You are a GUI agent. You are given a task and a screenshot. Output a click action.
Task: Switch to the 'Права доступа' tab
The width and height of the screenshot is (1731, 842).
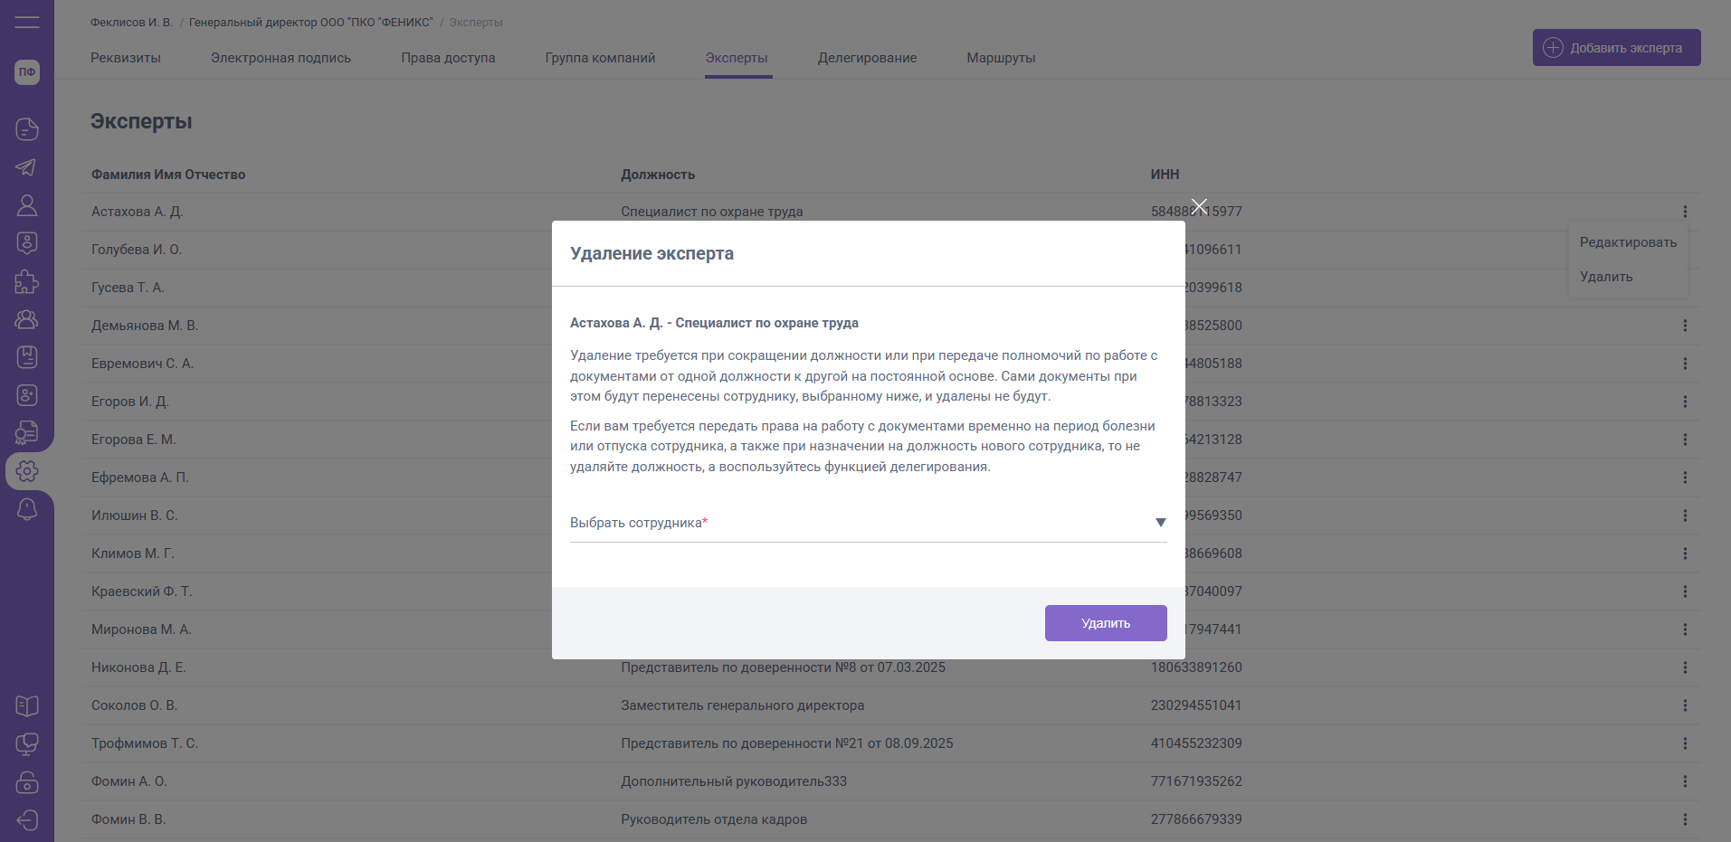click(x=448, y=58)
